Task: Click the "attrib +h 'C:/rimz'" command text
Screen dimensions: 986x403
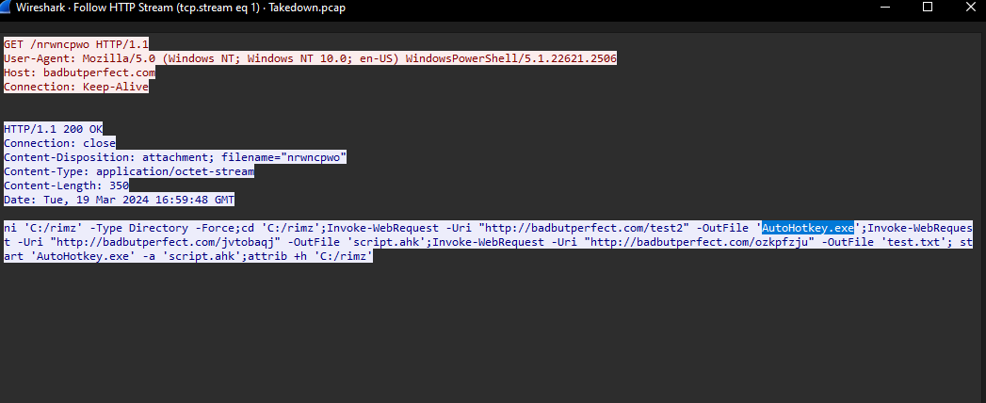Action: 311,256
